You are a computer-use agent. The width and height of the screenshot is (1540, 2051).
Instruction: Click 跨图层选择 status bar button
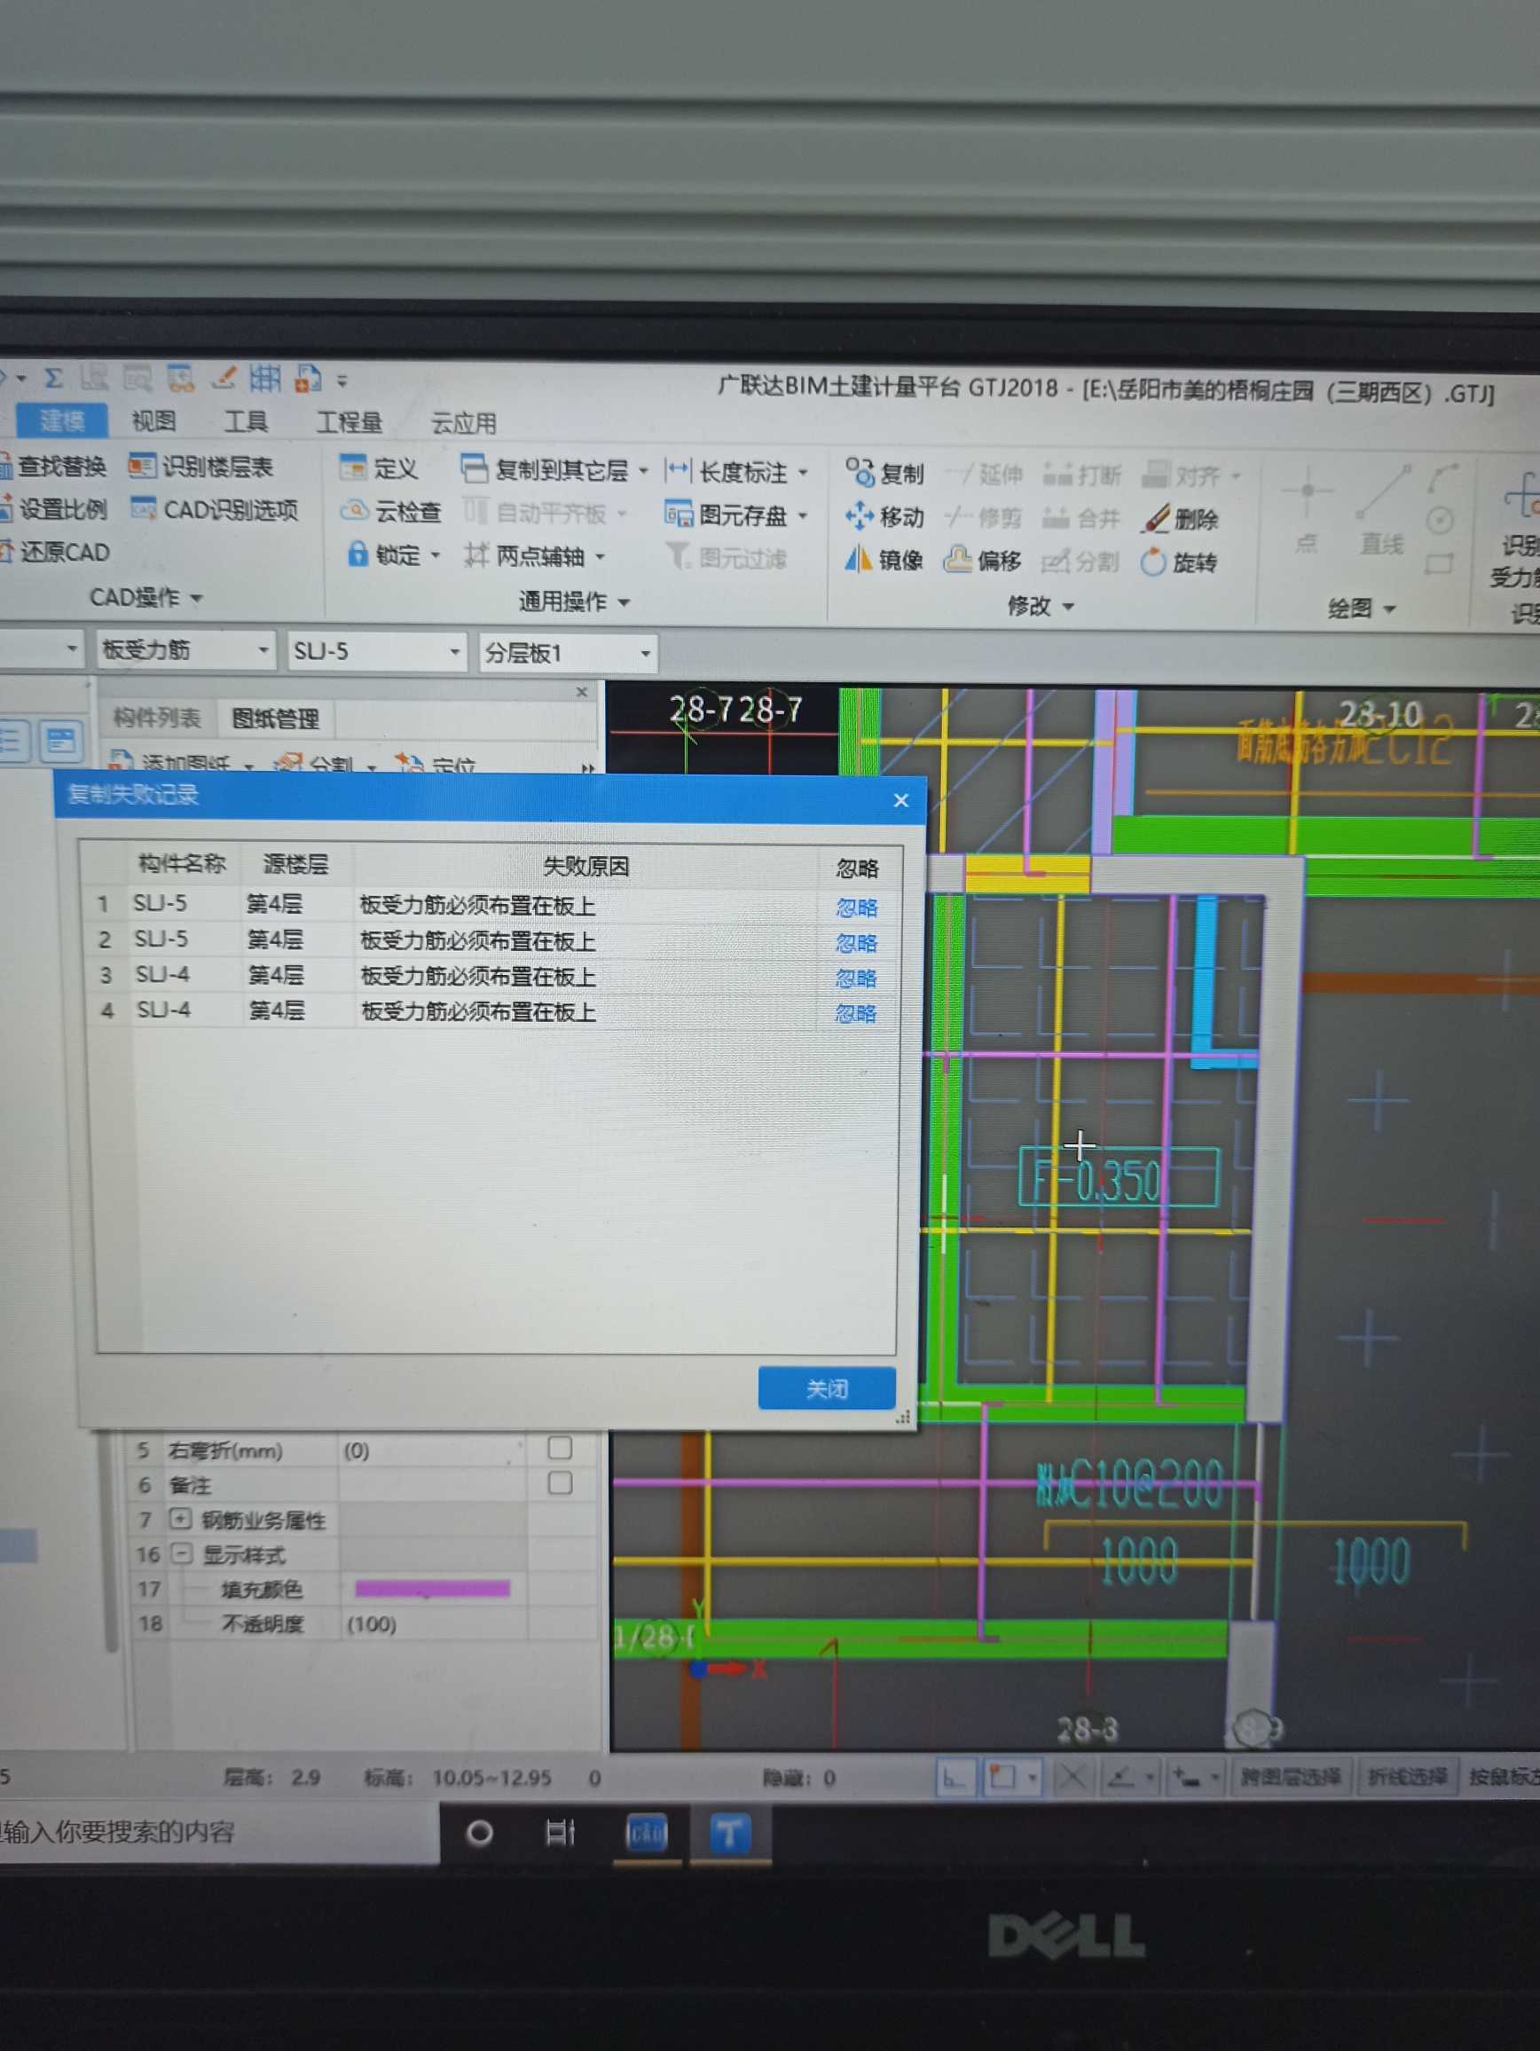[1291, 1778]
